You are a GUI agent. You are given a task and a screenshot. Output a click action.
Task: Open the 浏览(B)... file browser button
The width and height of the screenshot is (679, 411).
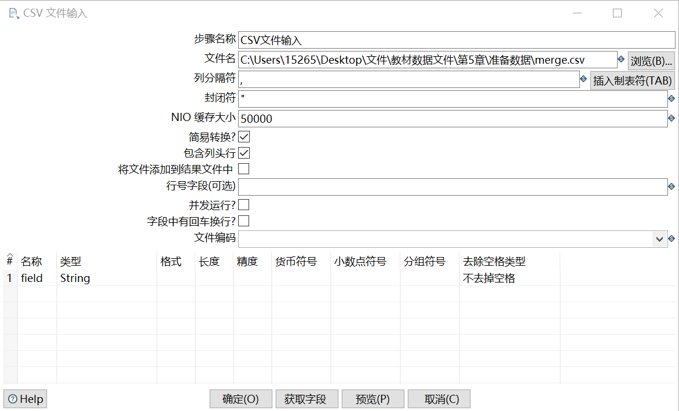coord(651,61)
